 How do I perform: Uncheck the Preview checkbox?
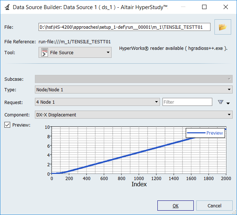click(7, 125)
